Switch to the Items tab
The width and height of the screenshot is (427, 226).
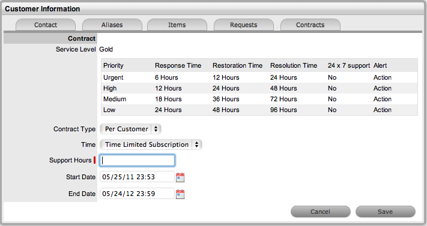pos(177,25)
